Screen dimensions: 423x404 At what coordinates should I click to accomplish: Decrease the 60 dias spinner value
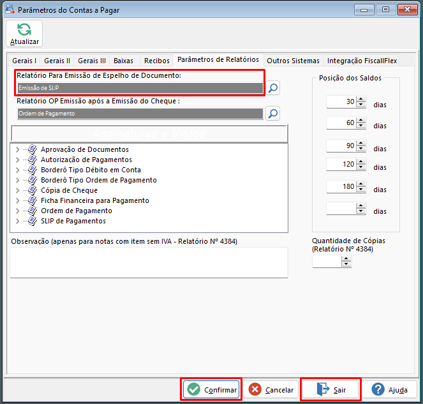tap(361, 126)
